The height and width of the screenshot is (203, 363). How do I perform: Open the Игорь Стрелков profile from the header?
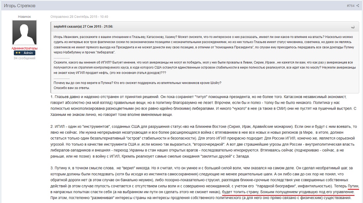(x=19, y=6)
